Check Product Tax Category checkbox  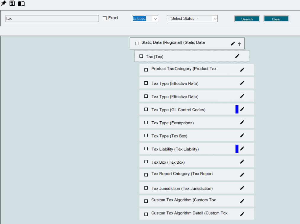pos(146,70)
